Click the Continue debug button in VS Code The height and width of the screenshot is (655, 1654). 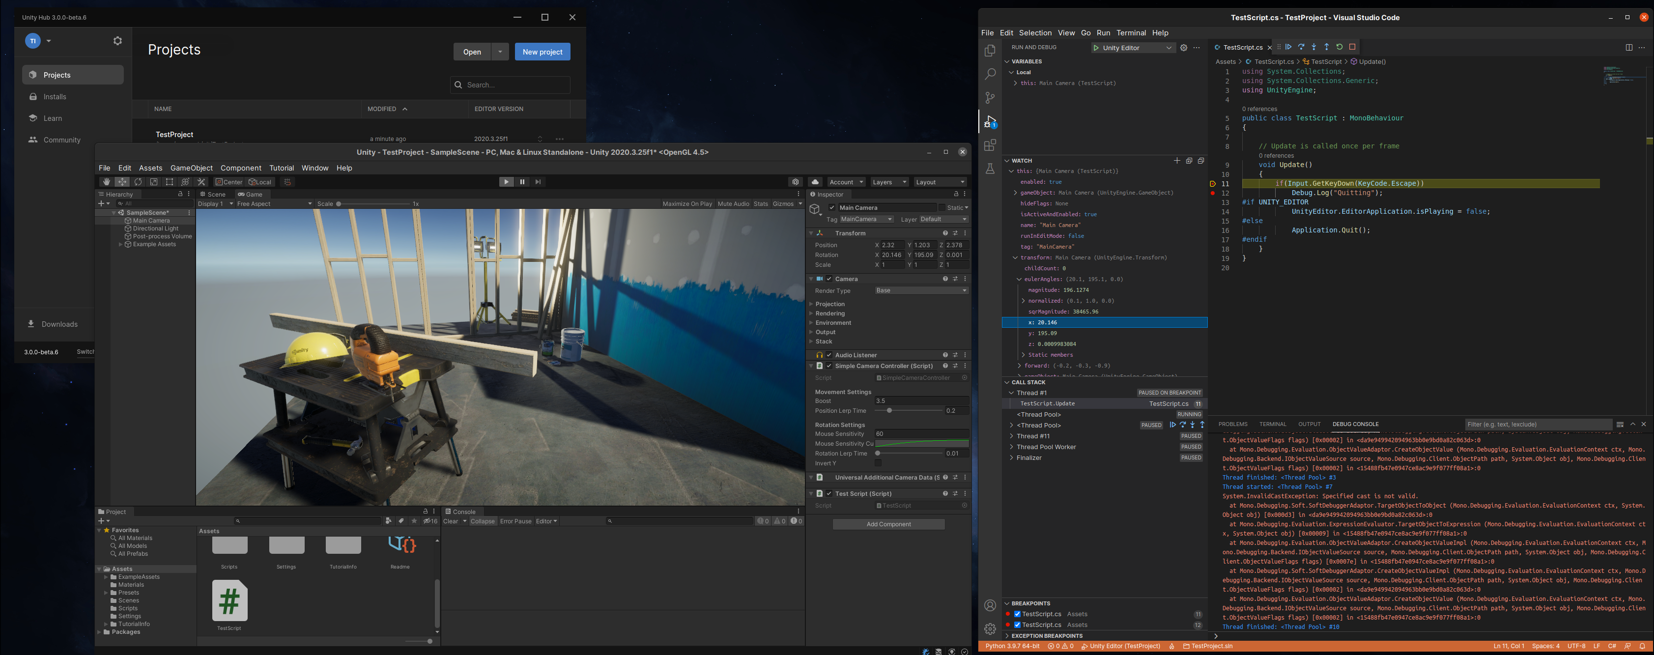click(1289, 47)
